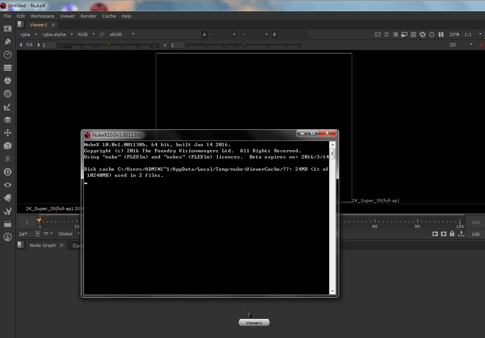485x338 pixels.
Task: Open the Workspace menu
Action: click(x=42, y=16)
